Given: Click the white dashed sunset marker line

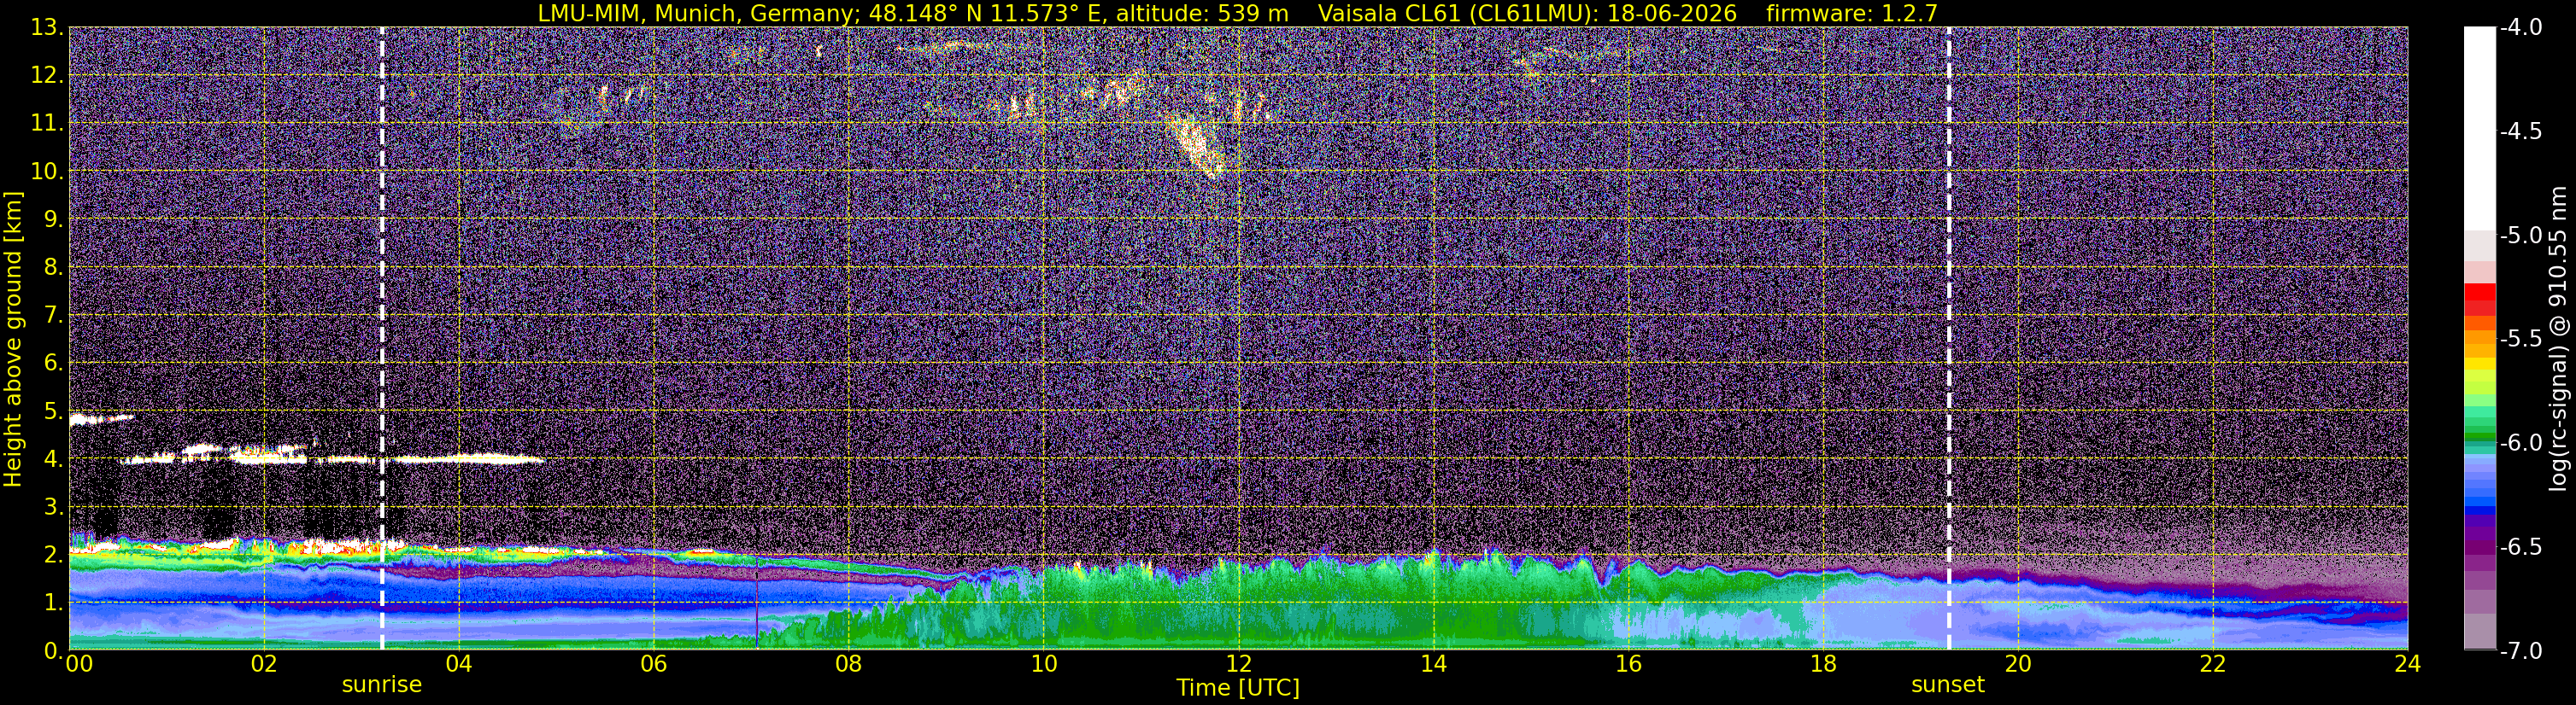Looking at the screenshot, I should point(1949,339).
